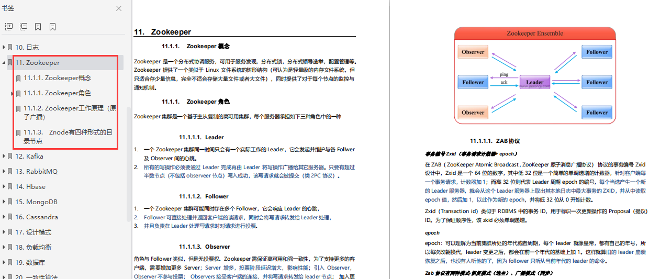Jump to 11.1.1. Zookeeper角色 bookmark
This screenshot has width=649, height=279.
[58, 93]
